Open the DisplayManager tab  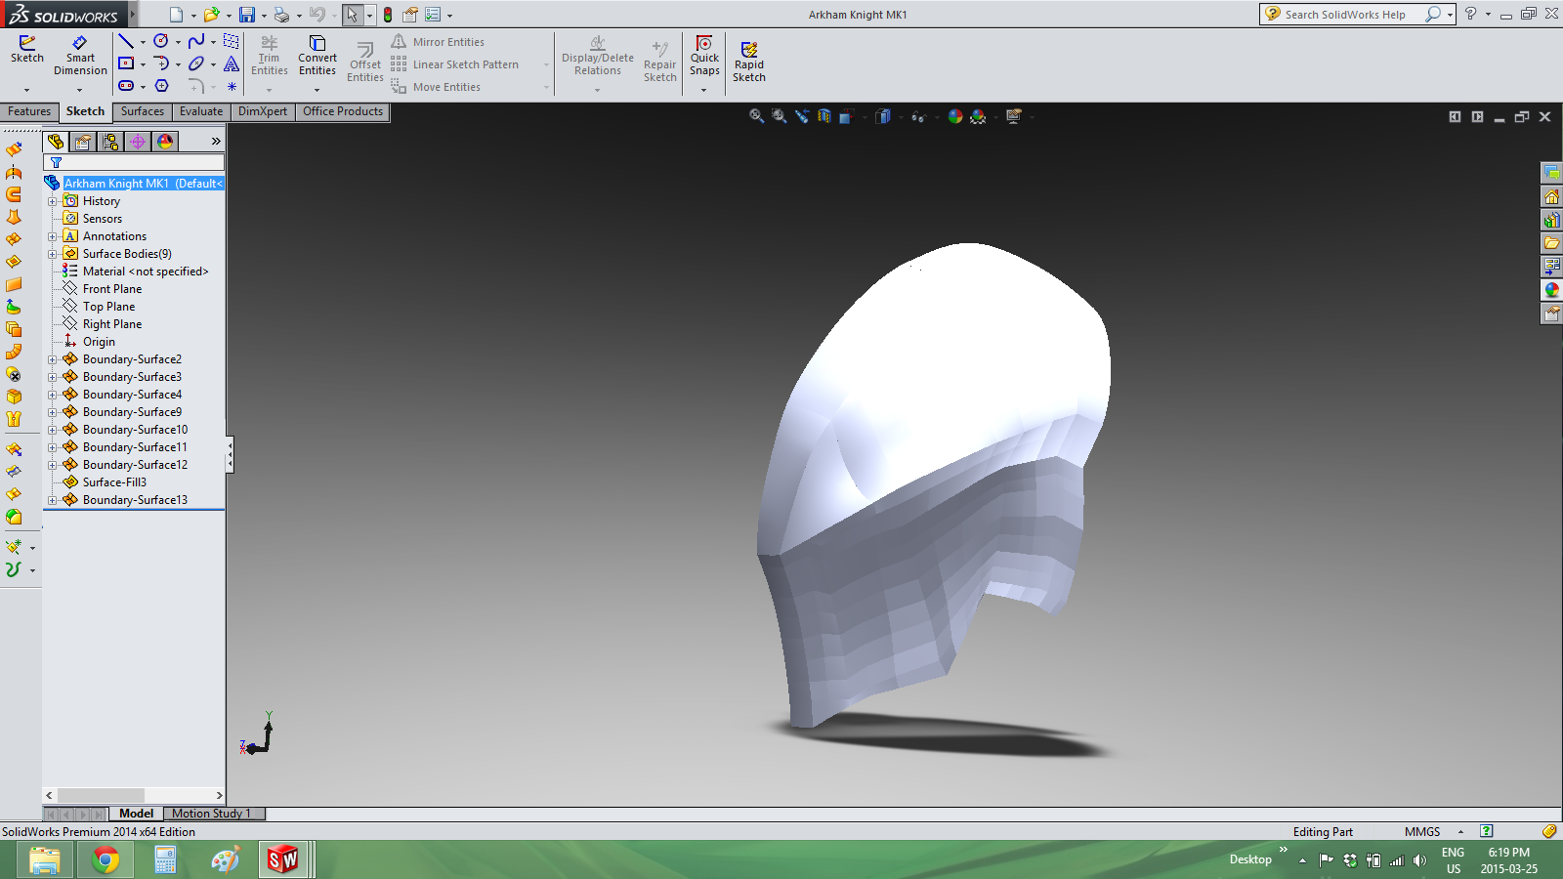pyautogui.click(x=165, y=142)
